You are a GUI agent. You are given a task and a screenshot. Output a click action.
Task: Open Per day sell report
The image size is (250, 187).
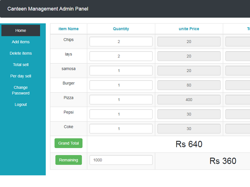[x=21, y=76]
